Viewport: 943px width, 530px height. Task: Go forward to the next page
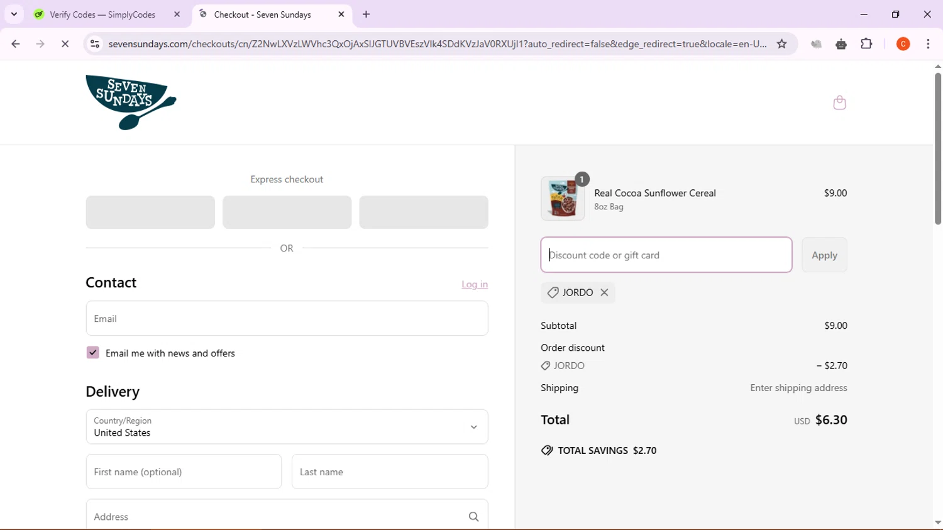tap(40, 44)
